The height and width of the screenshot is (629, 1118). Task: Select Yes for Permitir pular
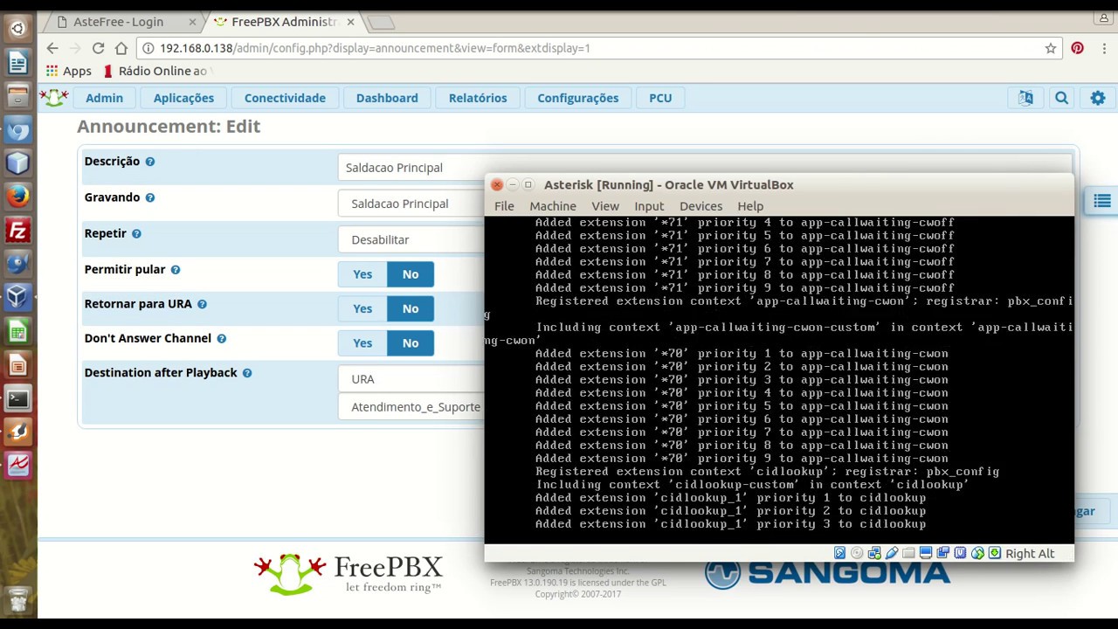coord(362,274)
